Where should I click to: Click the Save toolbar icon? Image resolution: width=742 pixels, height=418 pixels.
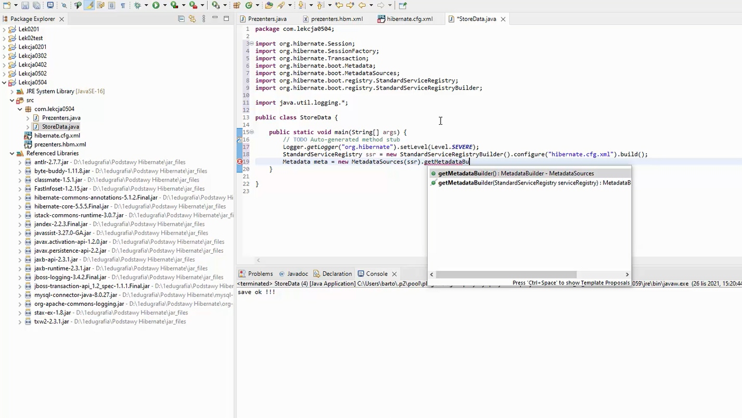[25, 5]
